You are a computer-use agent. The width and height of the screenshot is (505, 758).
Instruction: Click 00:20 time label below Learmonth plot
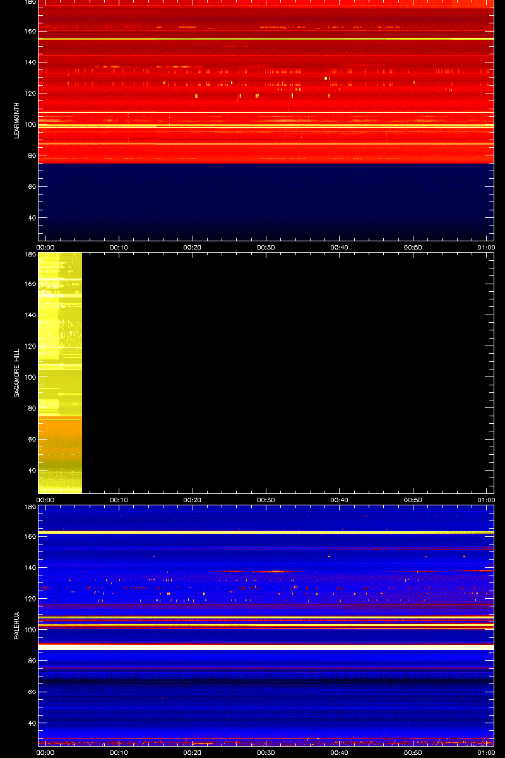tap(193, 247)
